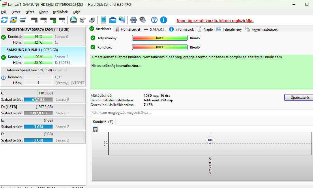The width and height of the screenshot is (313, 188).
Task: Open the blue notepad report icon
Action: pyautogui.click(x=103, y=20)
